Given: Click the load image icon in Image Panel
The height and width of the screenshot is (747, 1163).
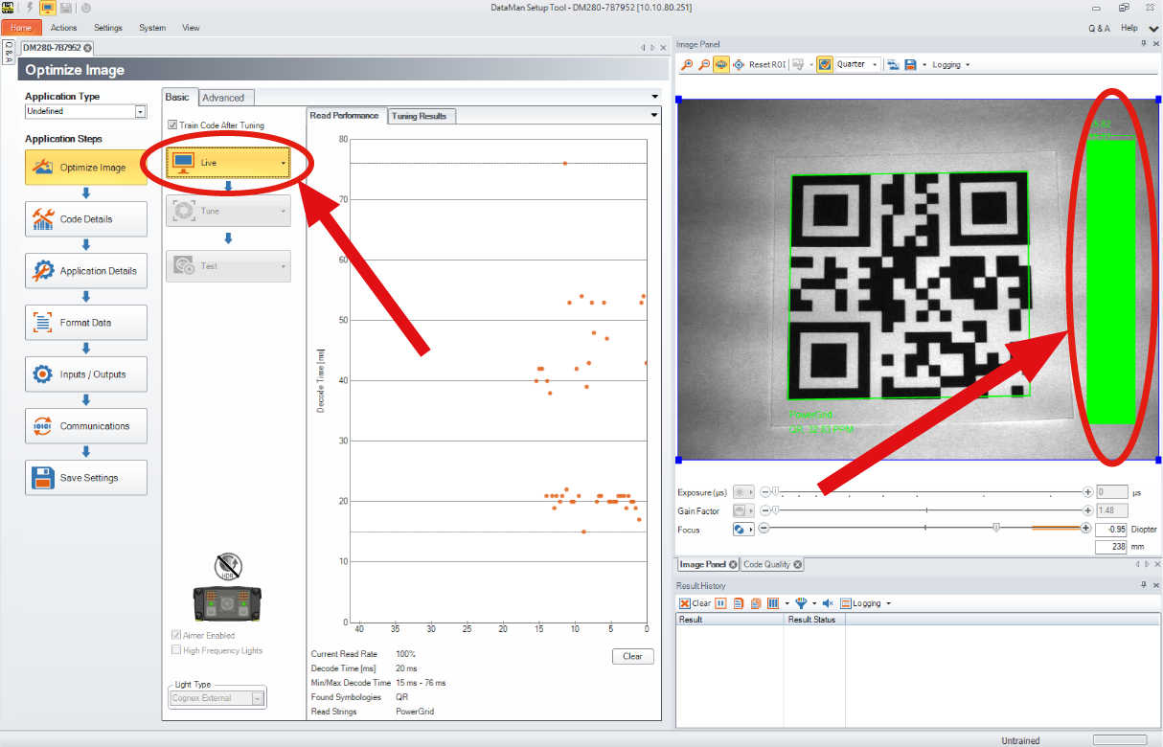Looking at the screenshot, I should (x=893, y=64).
